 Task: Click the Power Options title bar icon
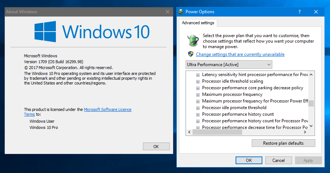(180, 12)
